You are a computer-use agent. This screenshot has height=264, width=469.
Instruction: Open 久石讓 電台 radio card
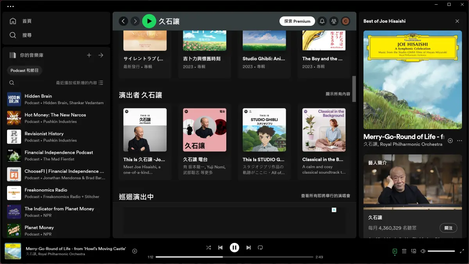205,142
